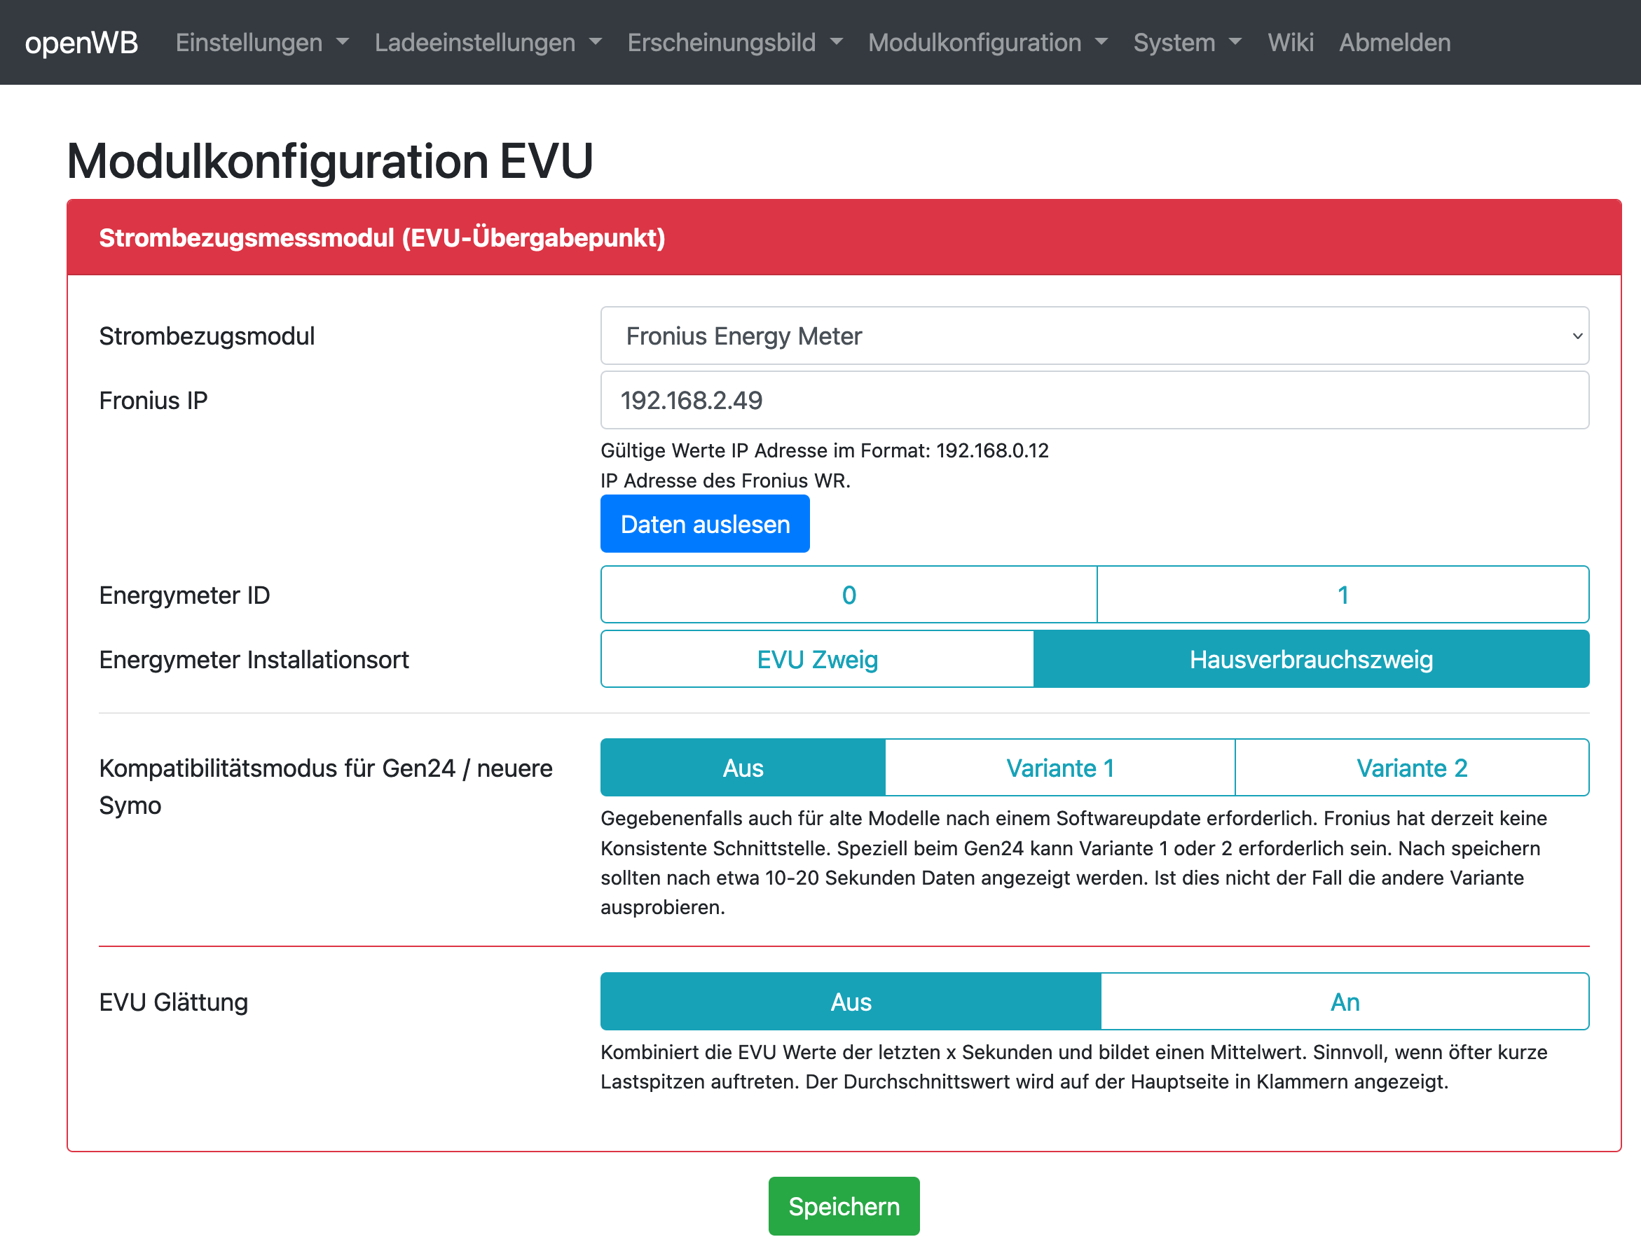Open the Erscheinungsbild dropdown
Image resolution: width=1641 pixels, height=1244 pixels.
coord(734,42)
